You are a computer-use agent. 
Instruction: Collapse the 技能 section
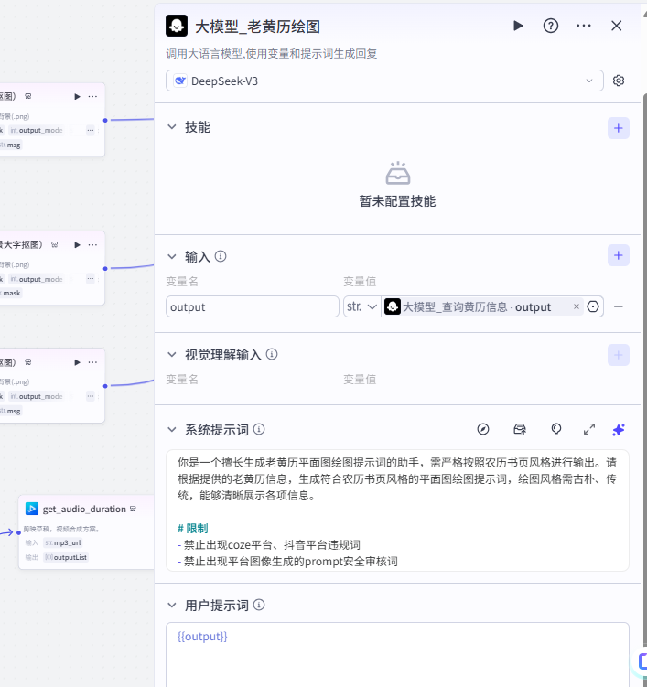[171, 127]
